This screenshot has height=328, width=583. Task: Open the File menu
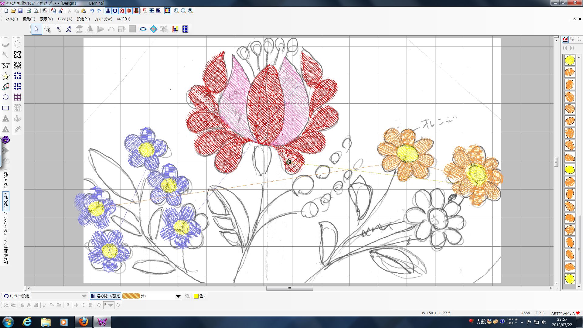[12, 19]
